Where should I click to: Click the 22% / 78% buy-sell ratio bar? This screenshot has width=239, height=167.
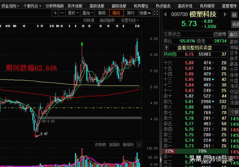195,151
